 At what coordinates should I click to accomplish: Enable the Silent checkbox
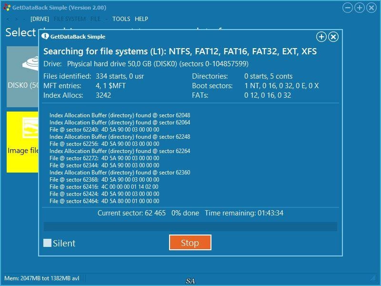click(47, 243)
